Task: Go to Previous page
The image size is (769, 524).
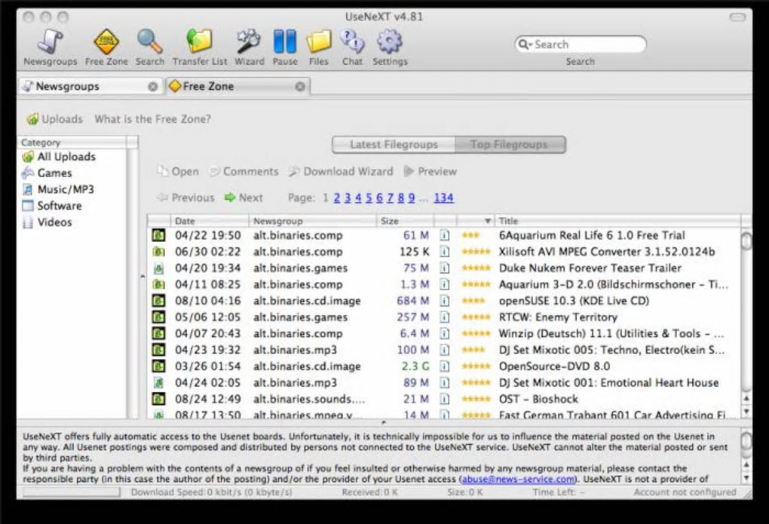Action: point(185,198)
